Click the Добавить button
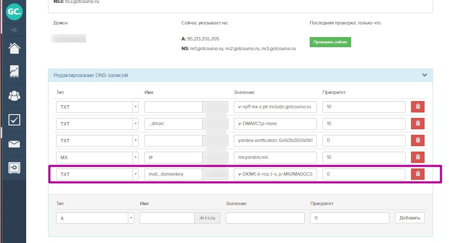The height and width of the screenshot is (243, 449). pos(409,218)
